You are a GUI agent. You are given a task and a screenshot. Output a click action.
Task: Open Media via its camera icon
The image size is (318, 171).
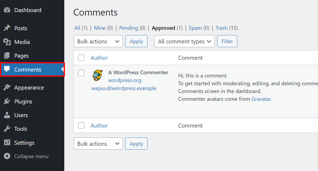tap(7, 42)
